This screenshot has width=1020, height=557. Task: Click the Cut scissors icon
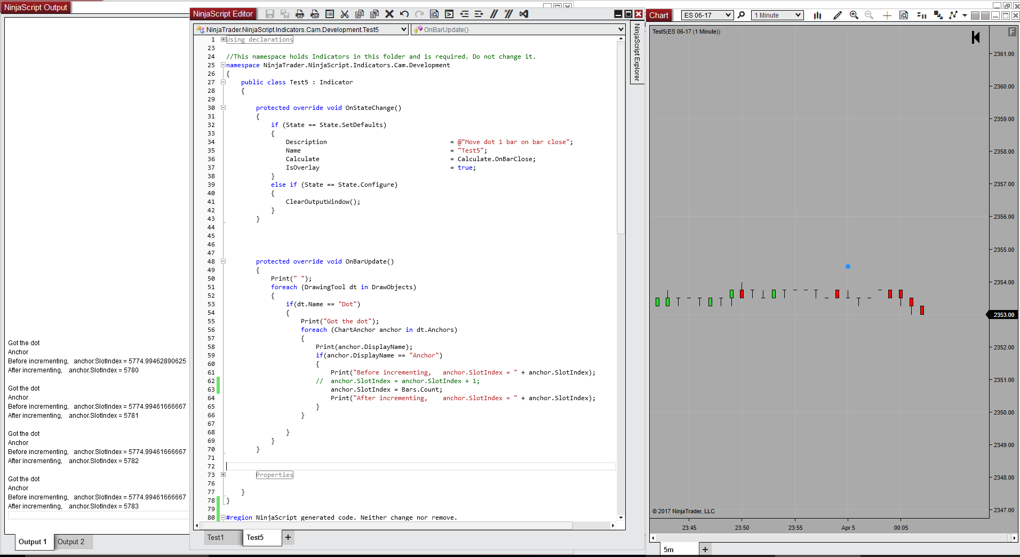tap(345, 14)
